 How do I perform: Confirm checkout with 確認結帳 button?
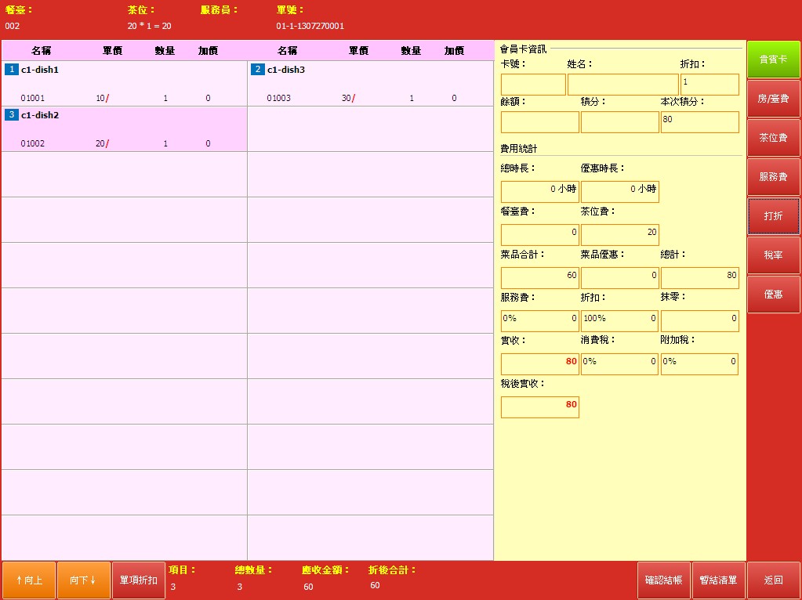[x=664, y=580]
